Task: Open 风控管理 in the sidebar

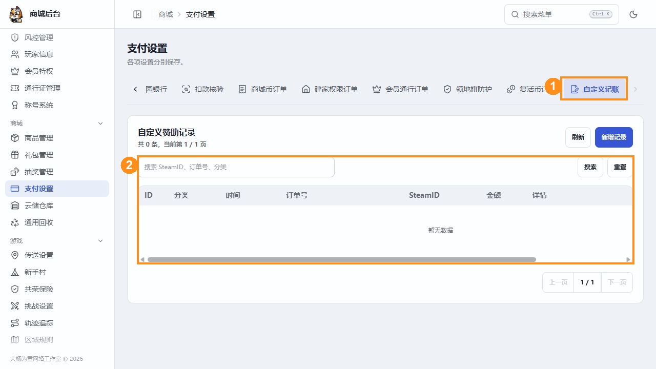Action: coord(57,37)
